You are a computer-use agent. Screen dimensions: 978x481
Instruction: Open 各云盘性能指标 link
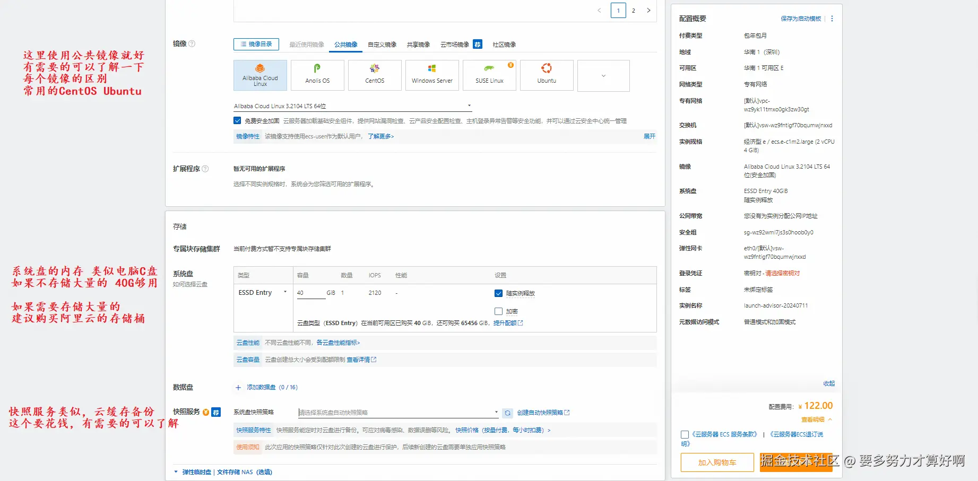click(x=338, y=343)
